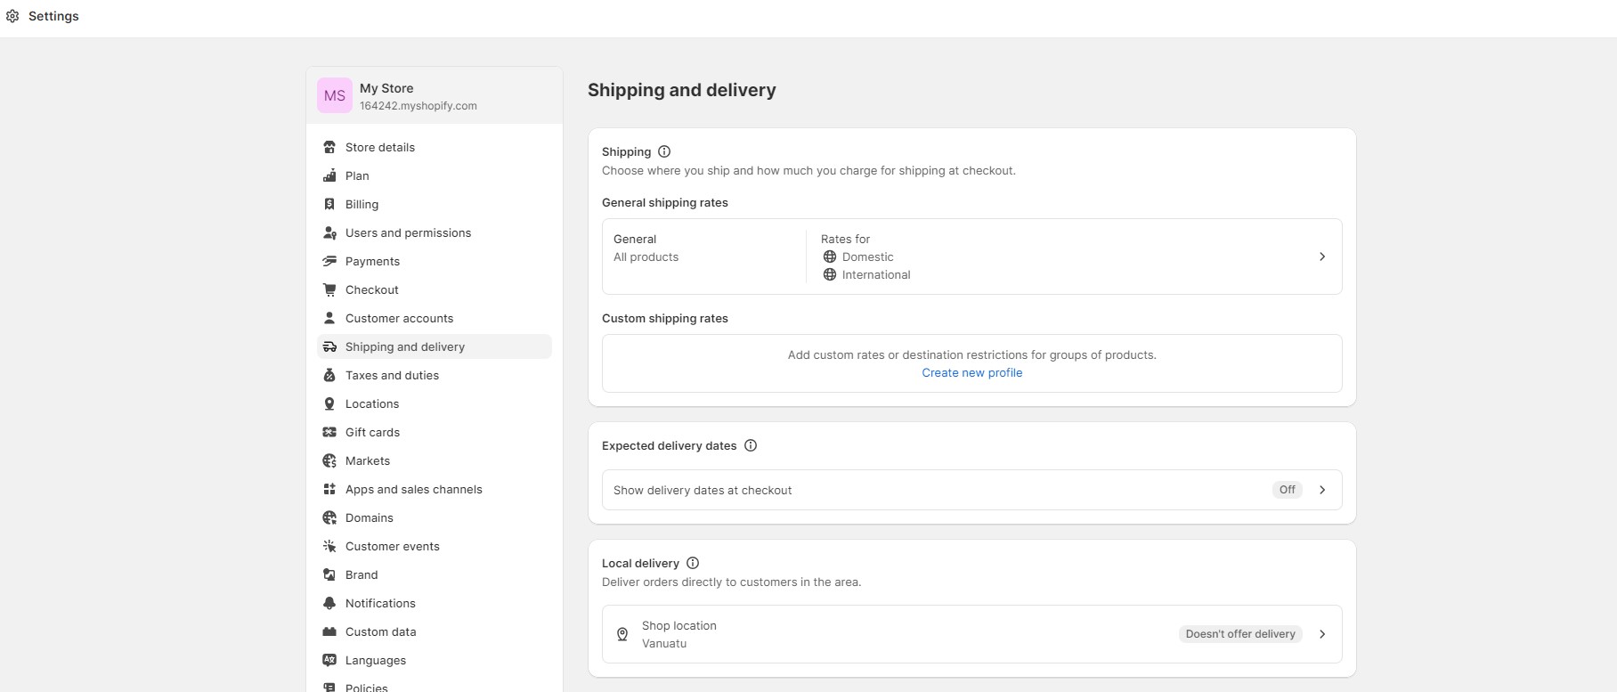The width and height of the screenshot is (1617, 692).
Task: Click the MS store avatar
Action: click(335, 95)
